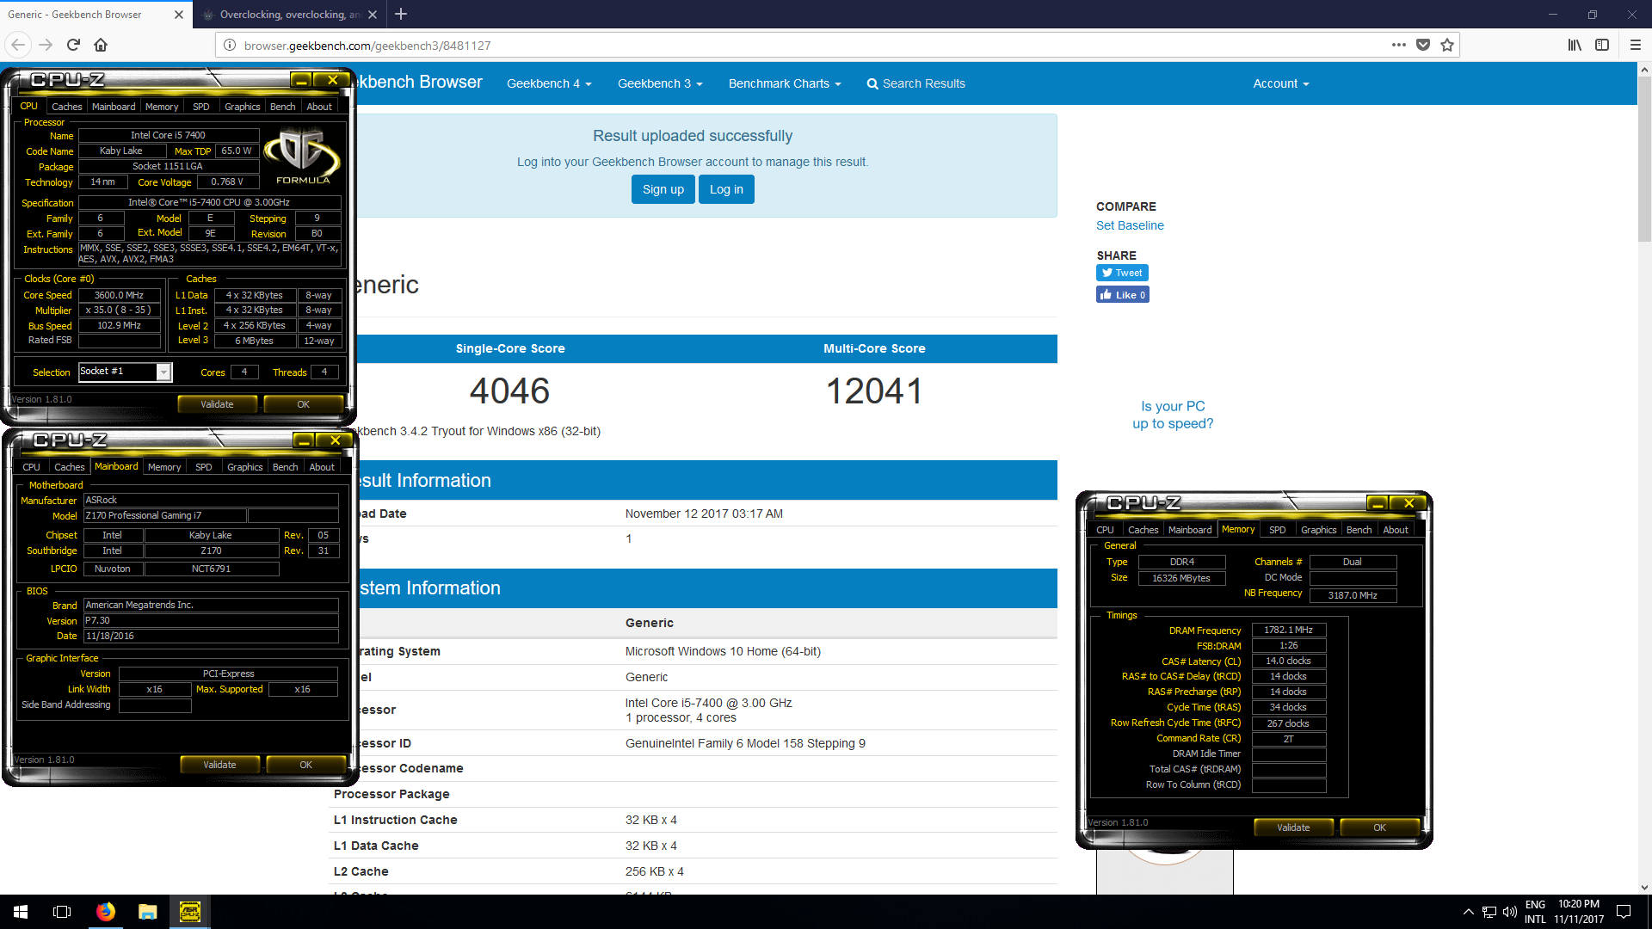
Task: Open Memory tab in Mainboard CPU-Z window
Action: coord(164,467)
